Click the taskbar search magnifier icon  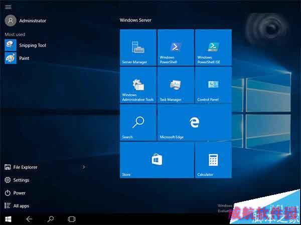(x=51, y=219)
